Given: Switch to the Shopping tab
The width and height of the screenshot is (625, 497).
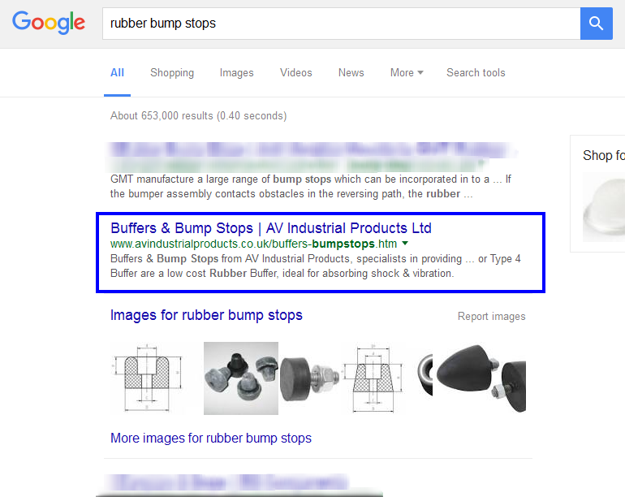Looking at the screenshot, I should [172, 73].
